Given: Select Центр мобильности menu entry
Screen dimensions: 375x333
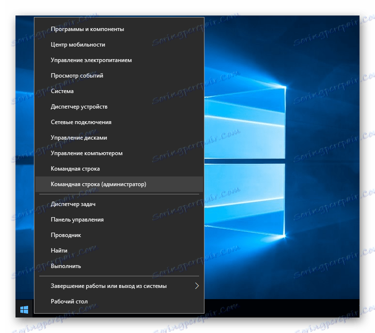Looking at the screenshot, I should (x=119, y=45).
